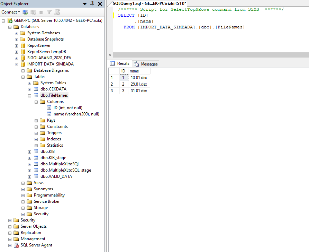Click the ReportServer database icon
This screenshot has width=309, height=252.
[x=23, y=45]
